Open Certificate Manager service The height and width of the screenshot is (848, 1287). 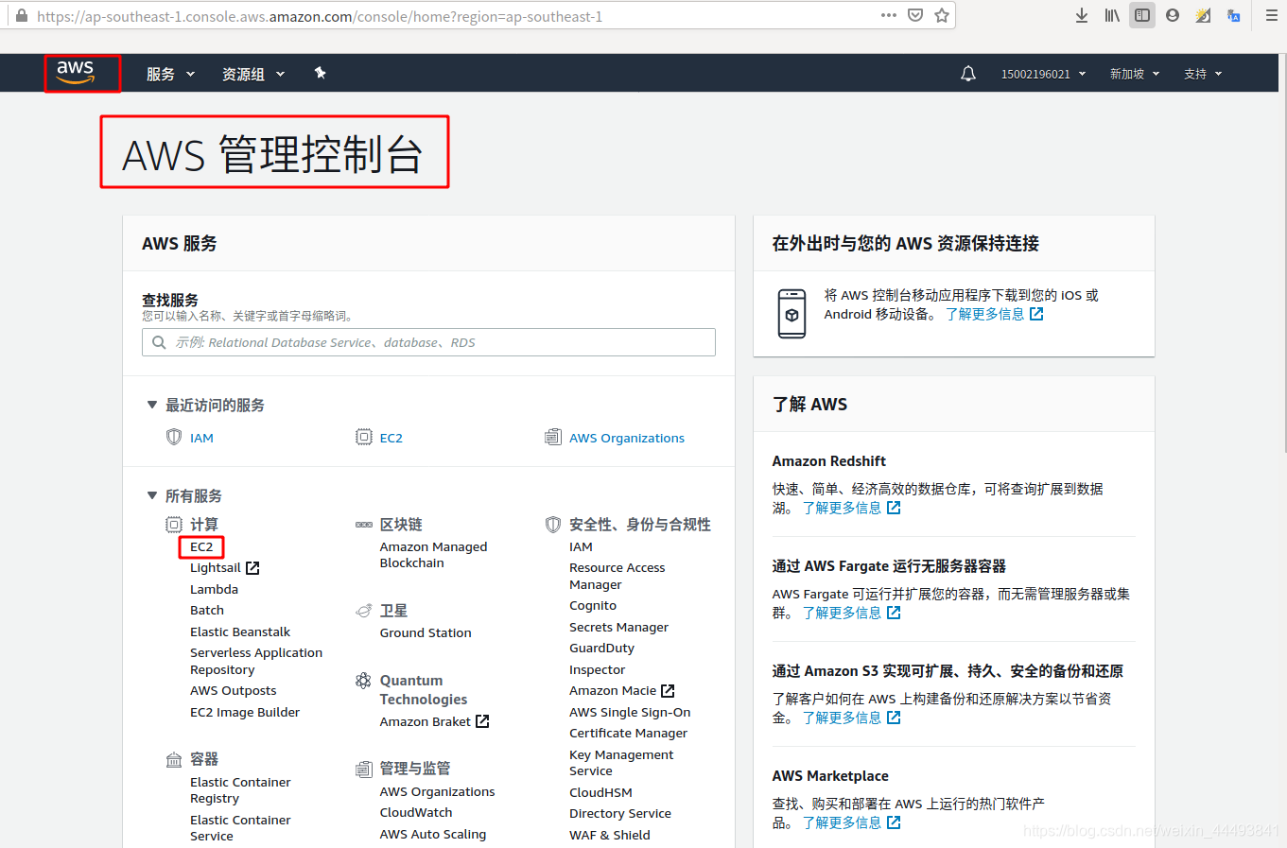coord(628,733)
